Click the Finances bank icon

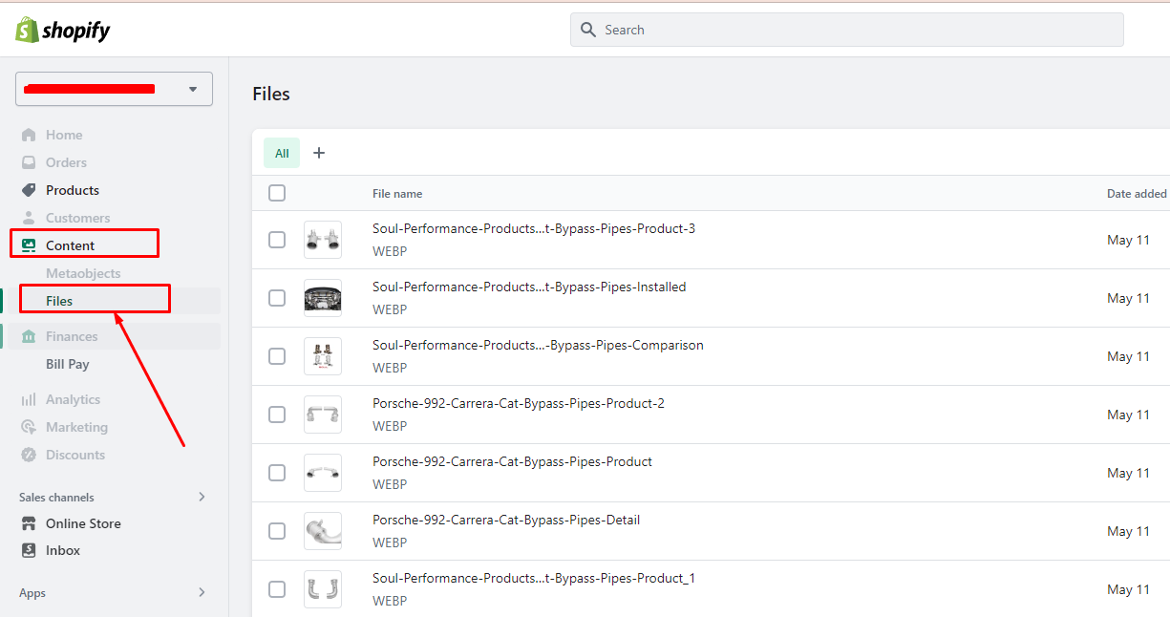coord(29,336)
